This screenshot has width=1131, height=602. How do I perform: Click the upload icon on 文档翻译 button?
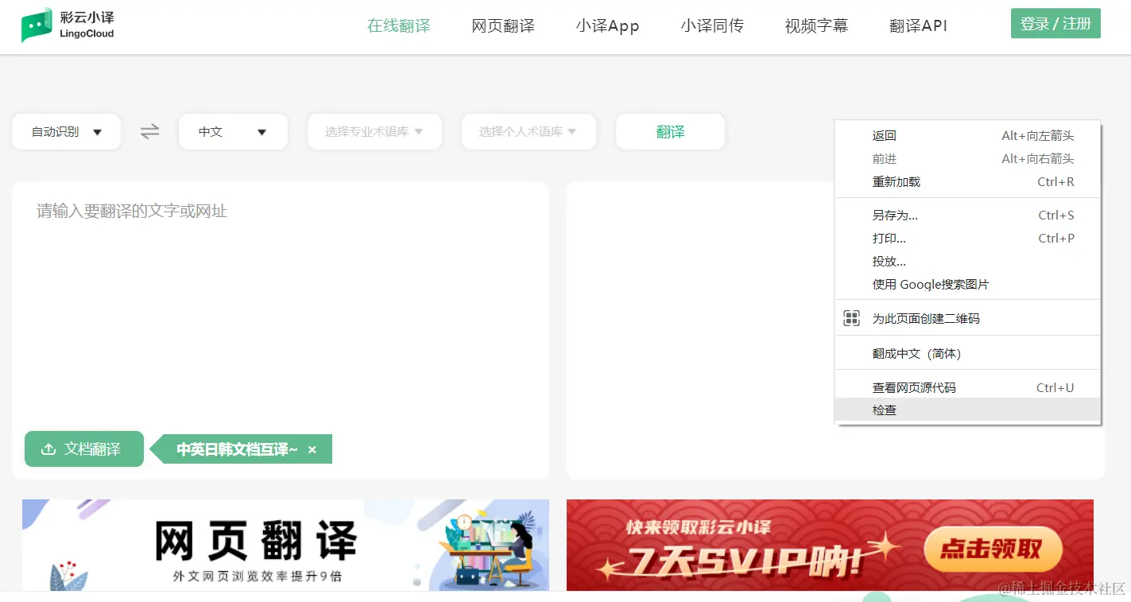coord(48,449)
